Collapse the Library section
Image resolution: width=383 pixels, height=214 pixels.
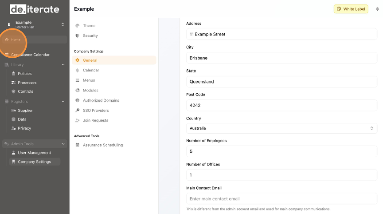point(63,65)
